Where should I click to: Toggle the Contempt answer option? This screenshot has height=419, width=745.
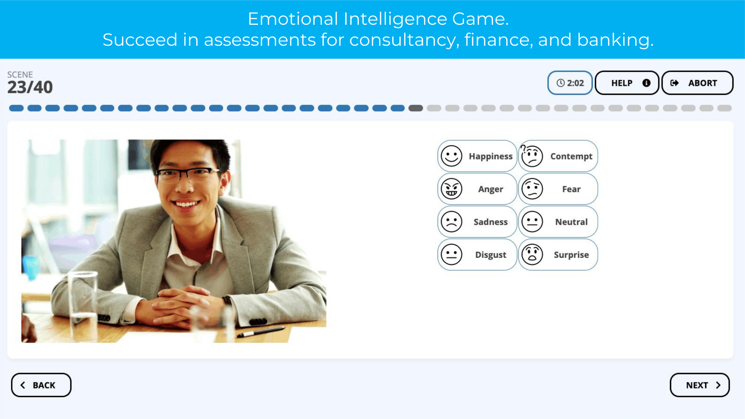point(558,156)
